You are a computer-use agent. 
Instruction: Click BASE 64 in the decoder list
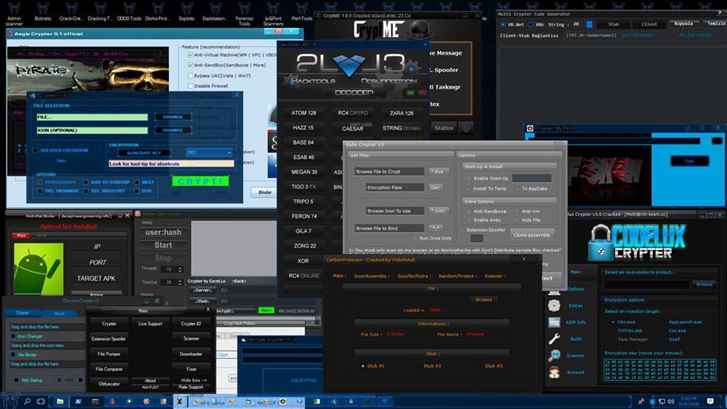(x=304, y=143)
